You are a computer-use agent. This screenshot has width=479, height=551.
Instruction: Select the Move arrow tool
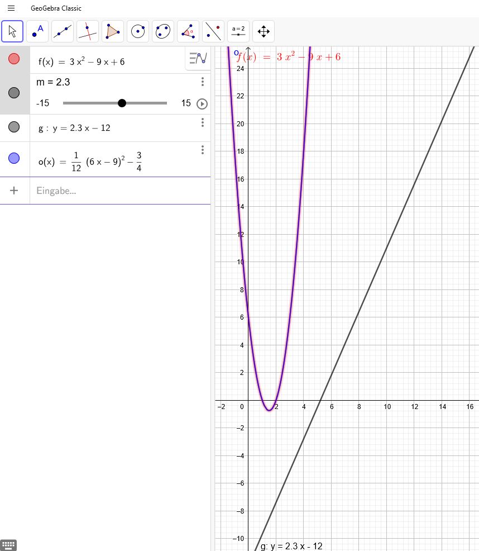[12, 31]
